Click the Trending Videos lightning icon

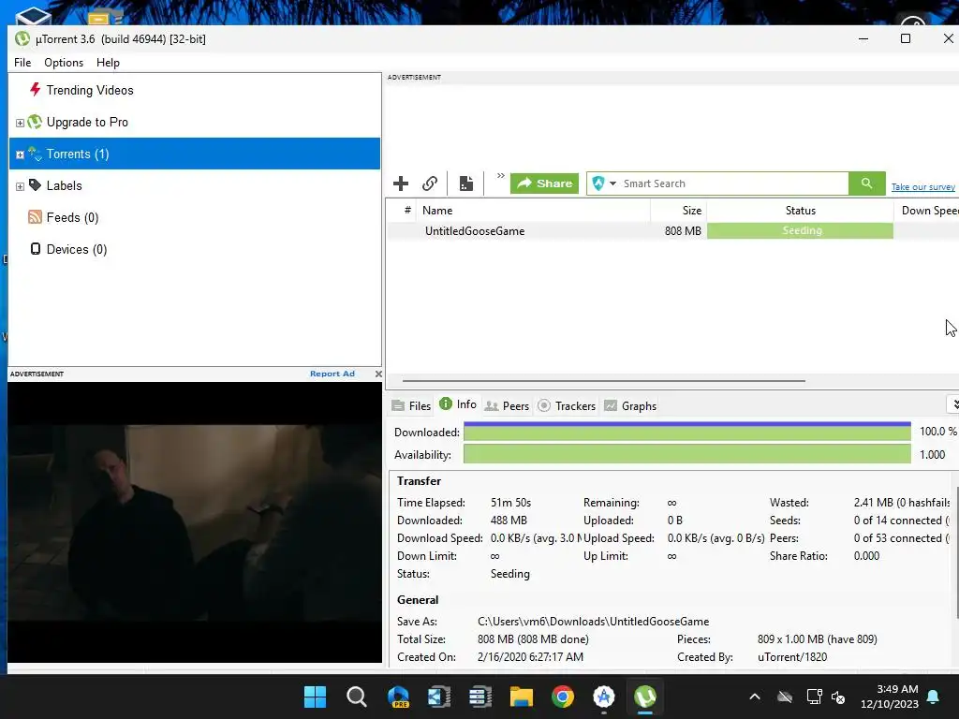coord(36,89)
